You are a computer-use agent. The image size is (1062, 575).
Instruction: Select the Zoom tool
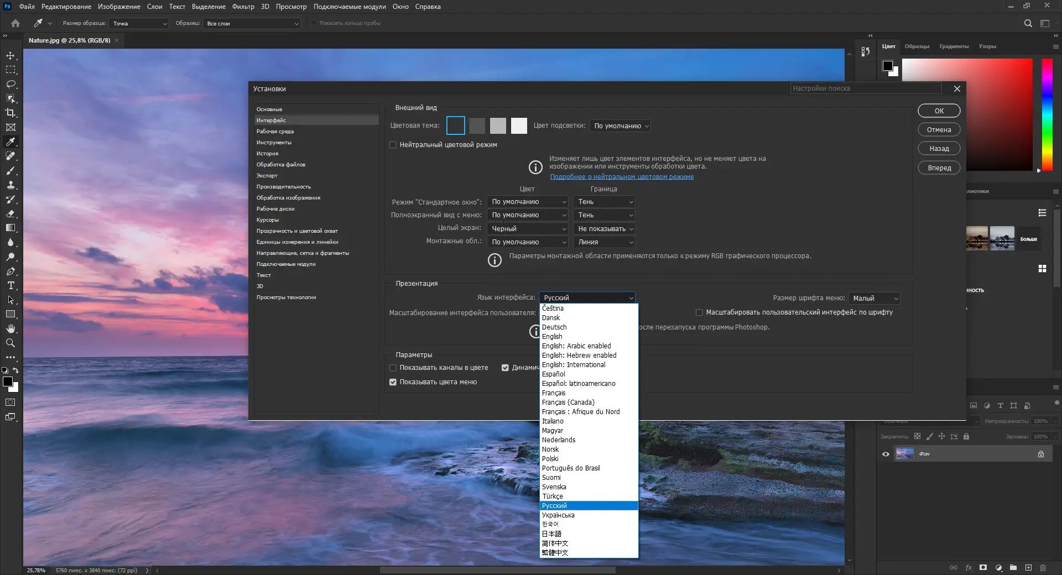pyautogui.click(x=11, y=343)
